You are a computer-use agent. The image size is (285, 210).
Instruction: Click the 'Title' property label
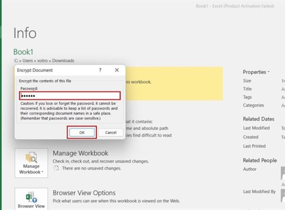[x=247, y=89]
